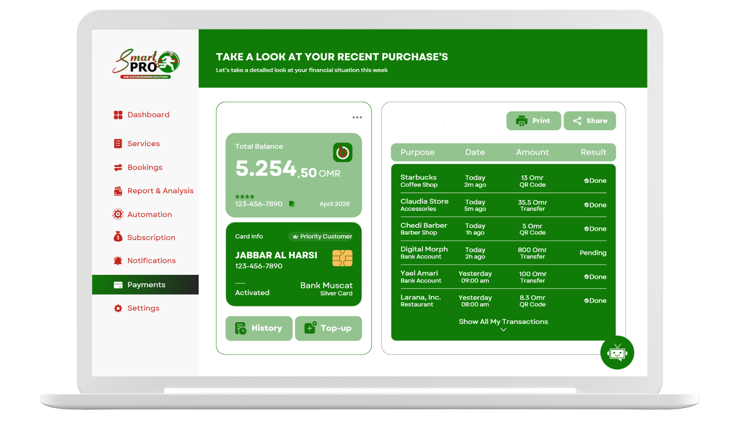
Task: Click the Subscription money bag icon
Action: 118,237
